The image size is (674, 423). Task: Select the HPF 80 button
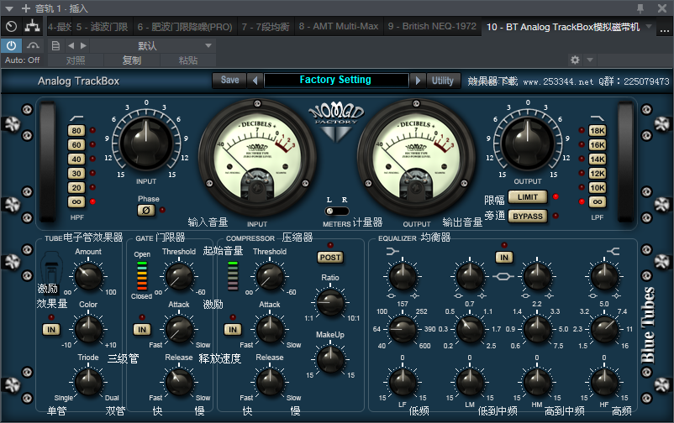(x=76, y=131)
